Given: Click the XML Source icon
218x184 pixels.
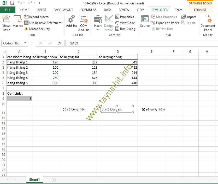Looking at the screenshot, I should click(x=145, y=23).
